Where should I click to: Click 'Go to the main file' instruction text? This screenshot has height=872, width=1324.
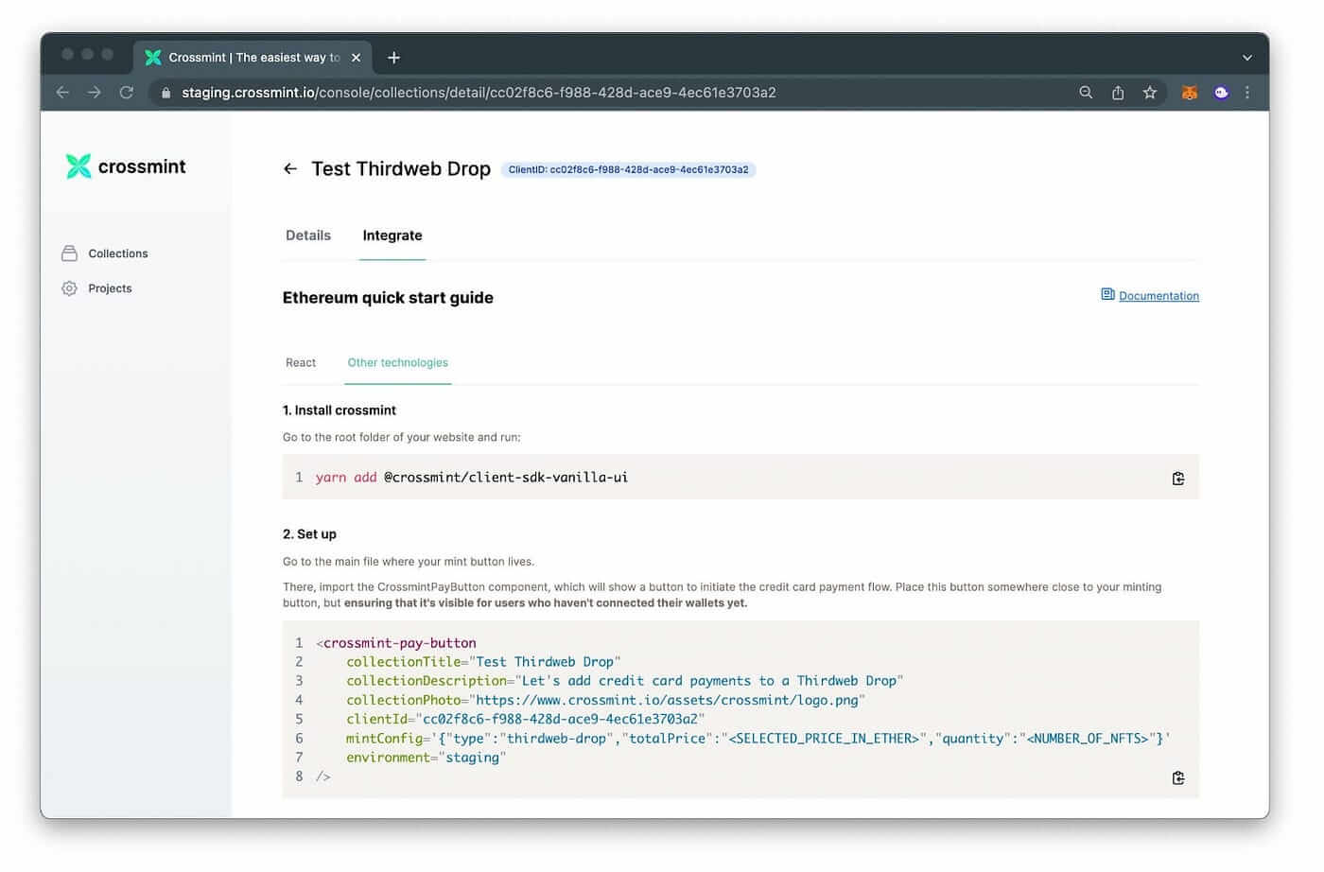pos(409,562)
